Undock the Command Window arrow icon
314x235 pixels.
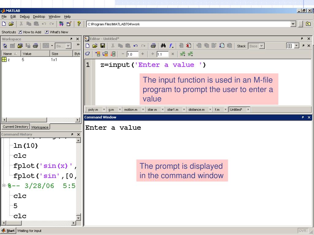point(303,117)
